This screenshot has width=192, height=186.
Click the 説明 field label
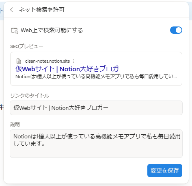[15, 124]
